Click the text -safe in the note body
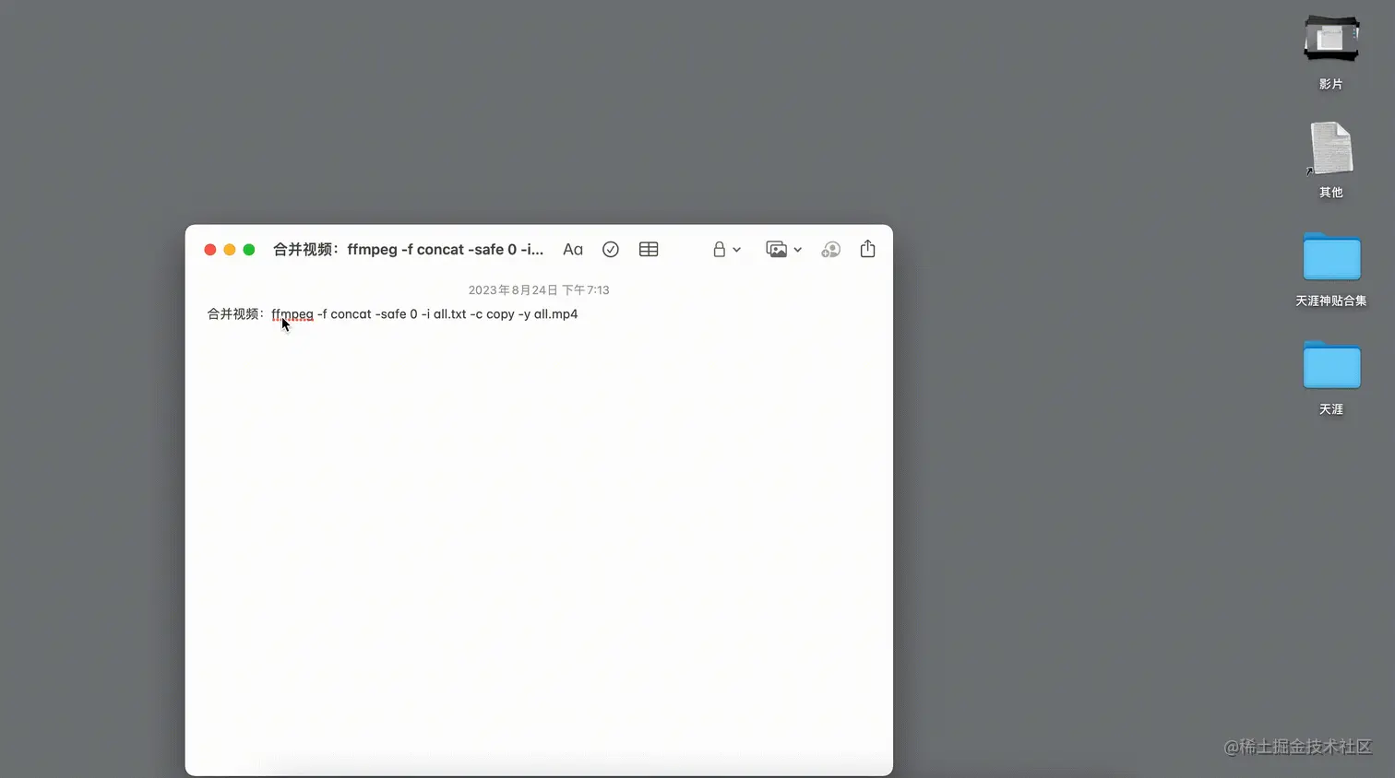This screenshot has width=1395, height=778. 391,314
